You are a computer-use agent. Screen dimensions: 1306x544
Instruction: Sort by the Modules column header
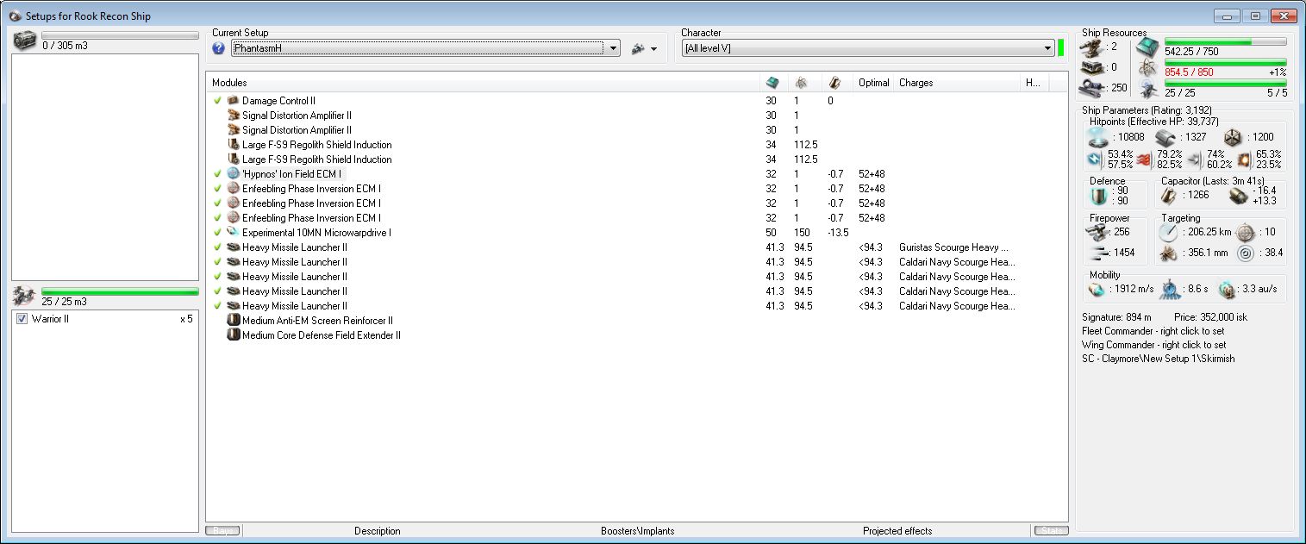[x=483, y=83]
